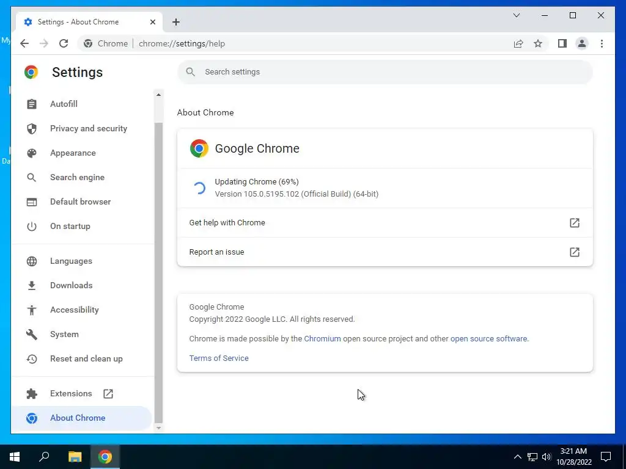Click the System wrench icon
The width and height of the screenshot is (626, 469).
click(x=32, y=334)
